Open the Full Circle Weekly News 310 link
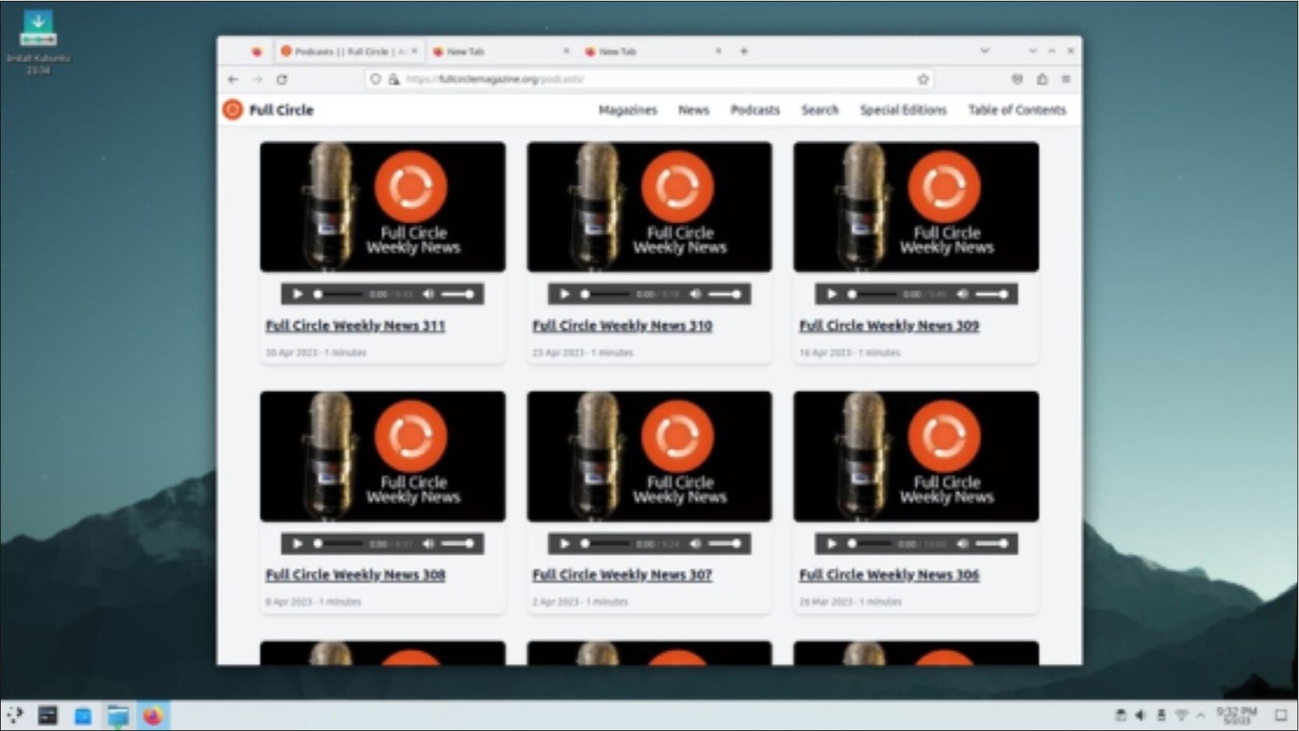This screenshot has width=1299, height=731. point(622,326)
